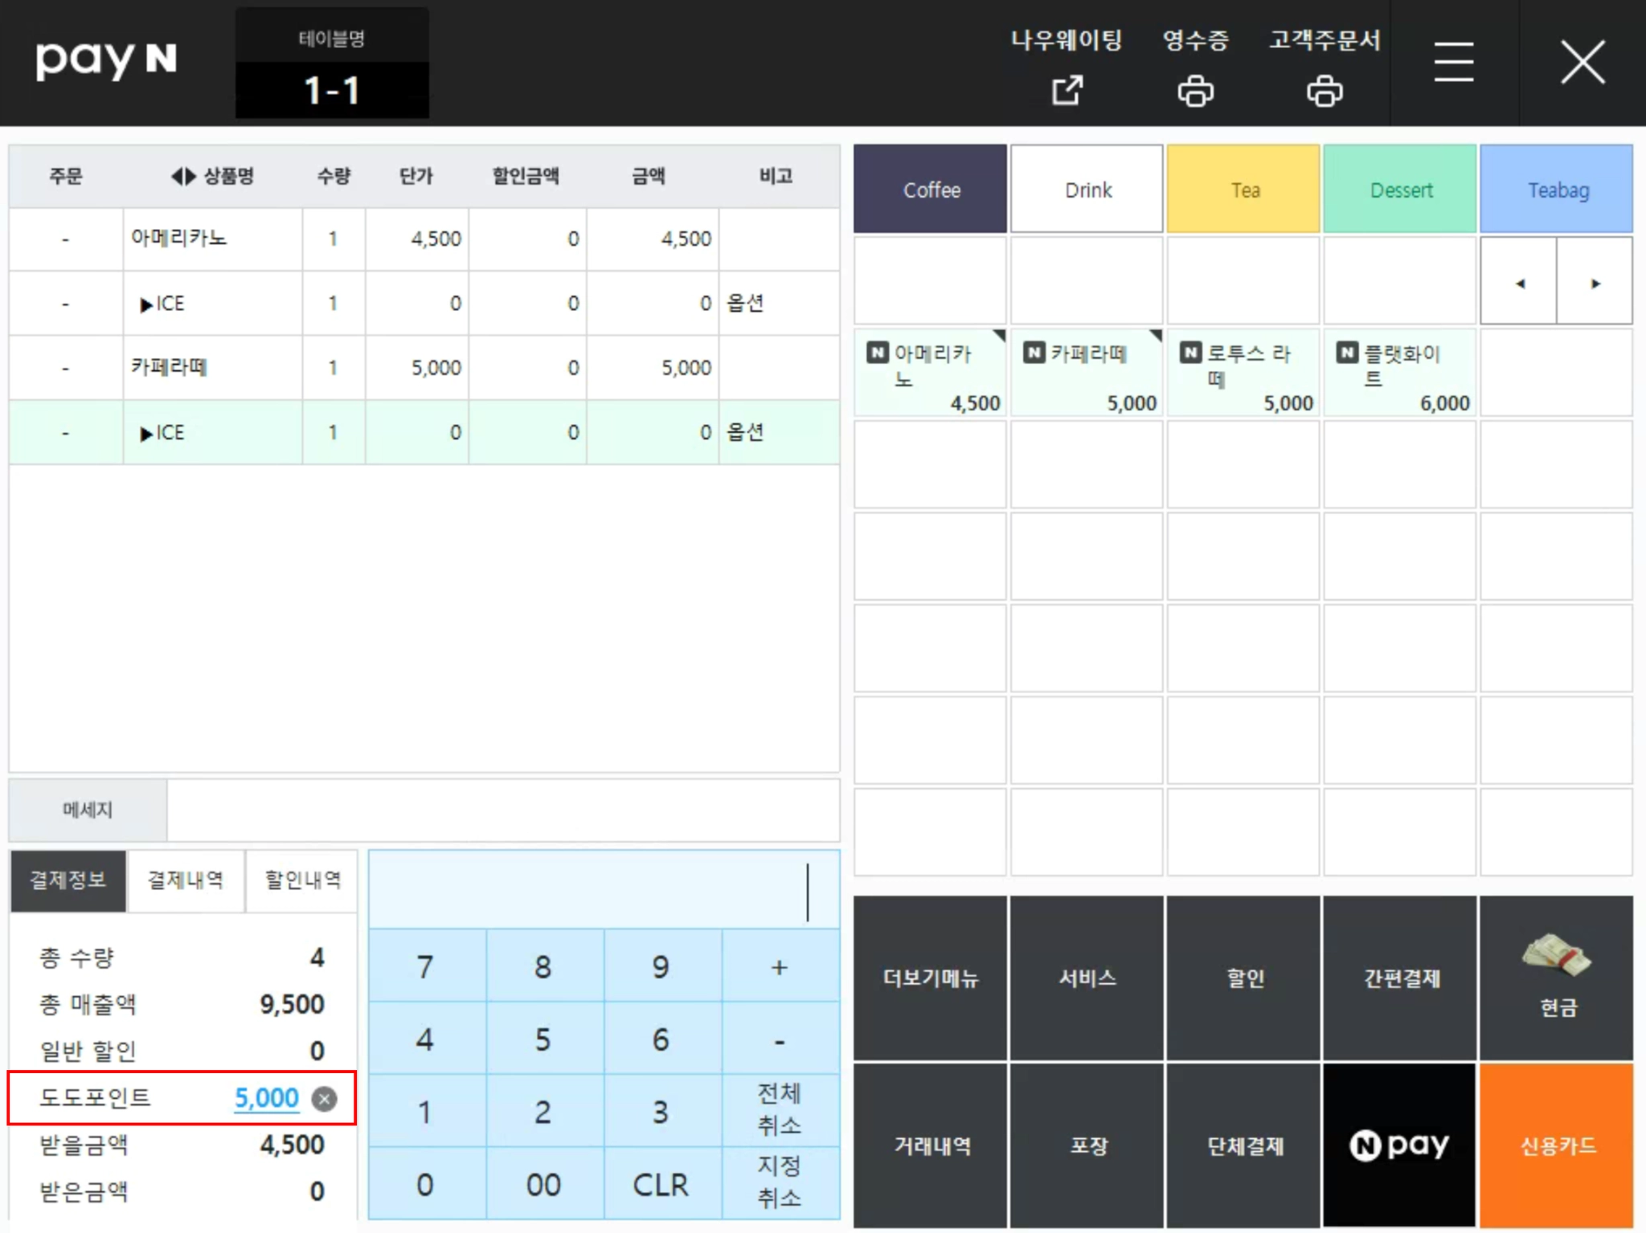Switch to 결제내역 tab
The width and height of the screenshot is (1646, 1233).
click(186, 880)
